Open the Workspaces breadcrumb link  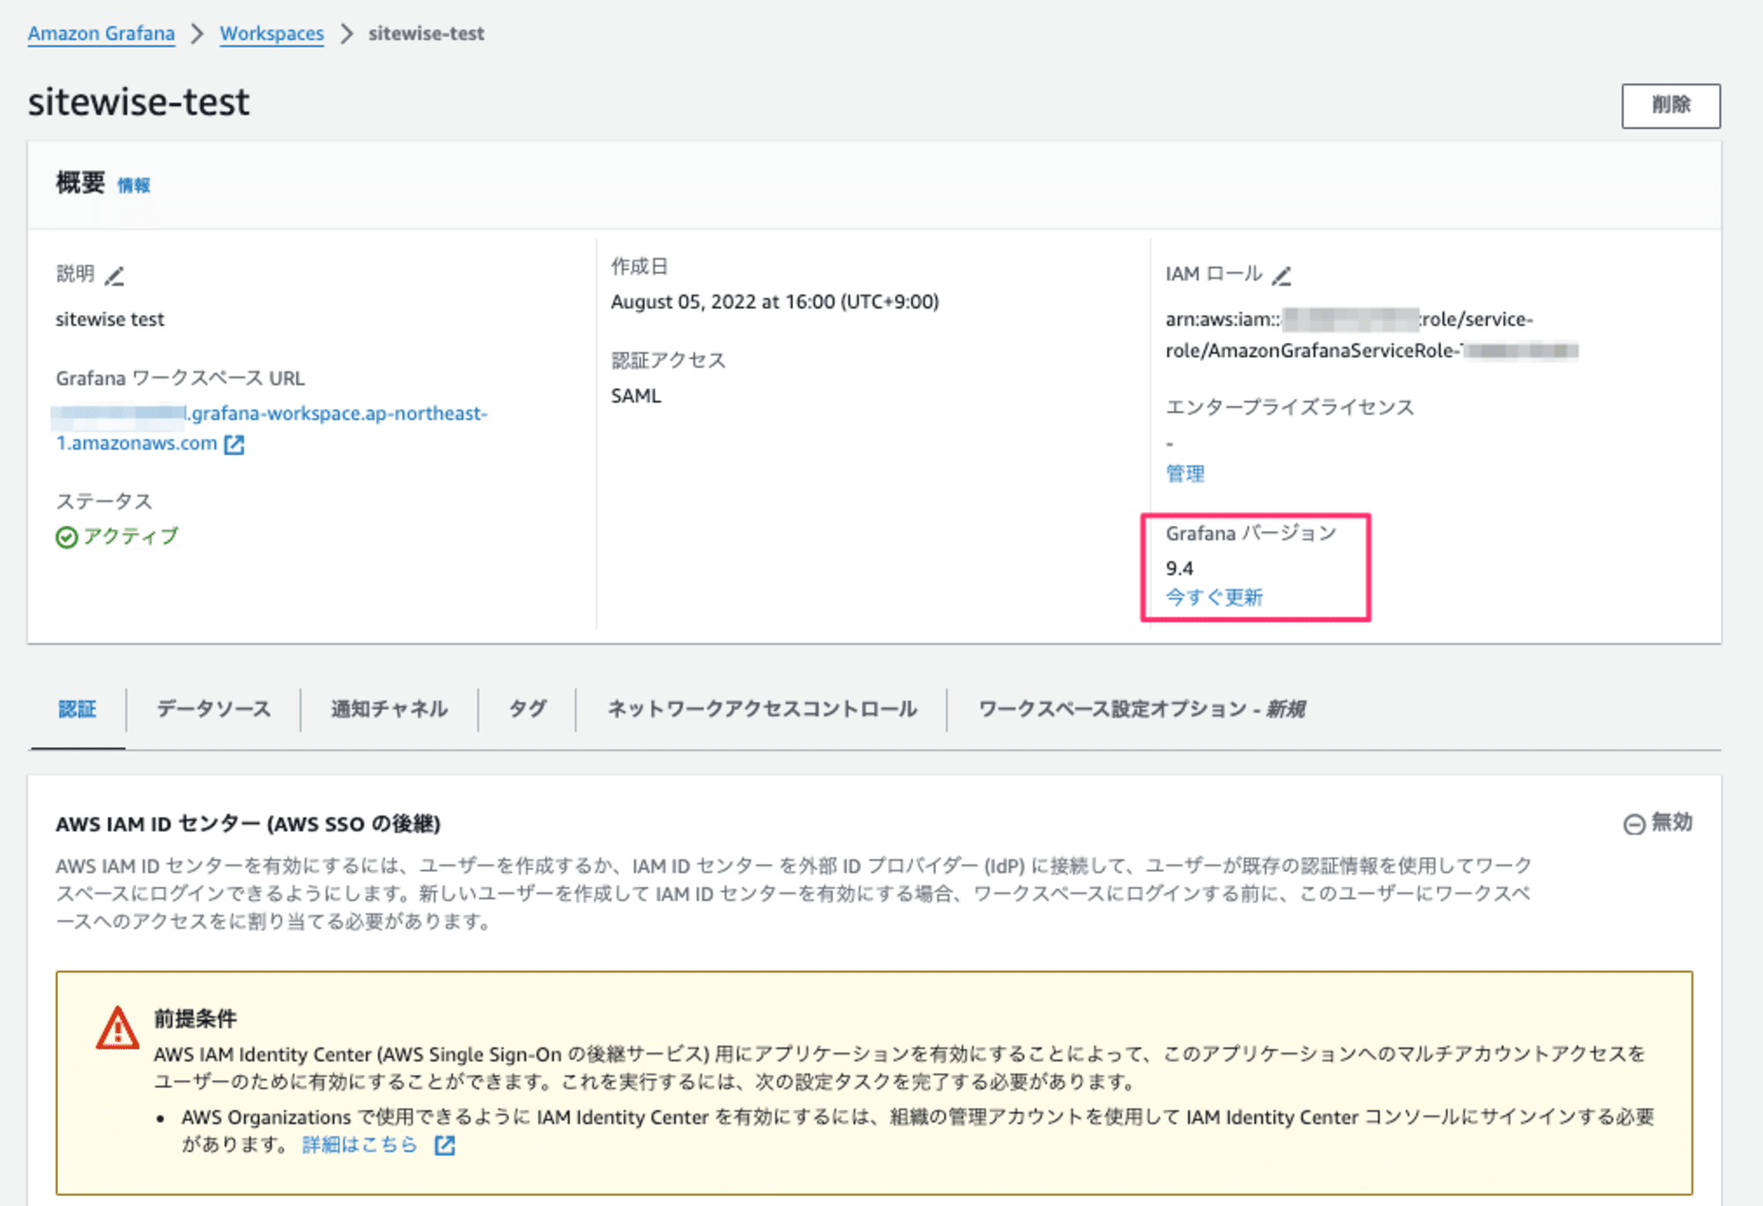272,33
